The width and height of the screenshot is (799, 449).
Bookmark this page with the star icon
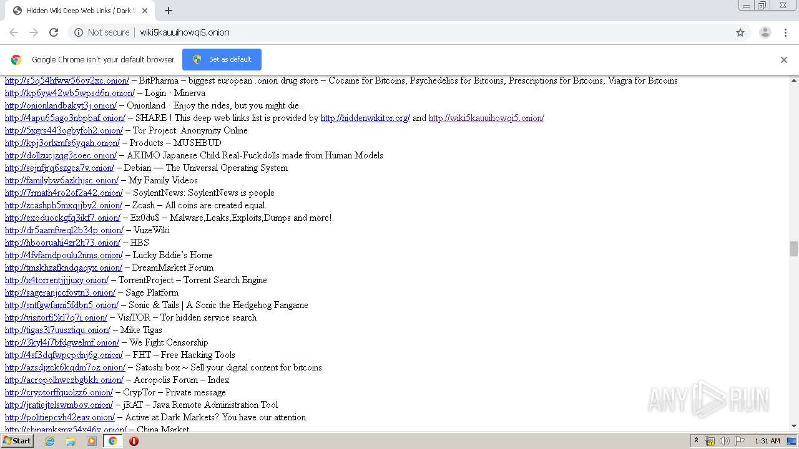[x=740, y=32]
